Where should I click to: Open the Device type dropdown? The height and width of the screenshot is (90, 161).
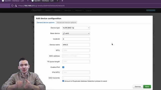(76, 28)
